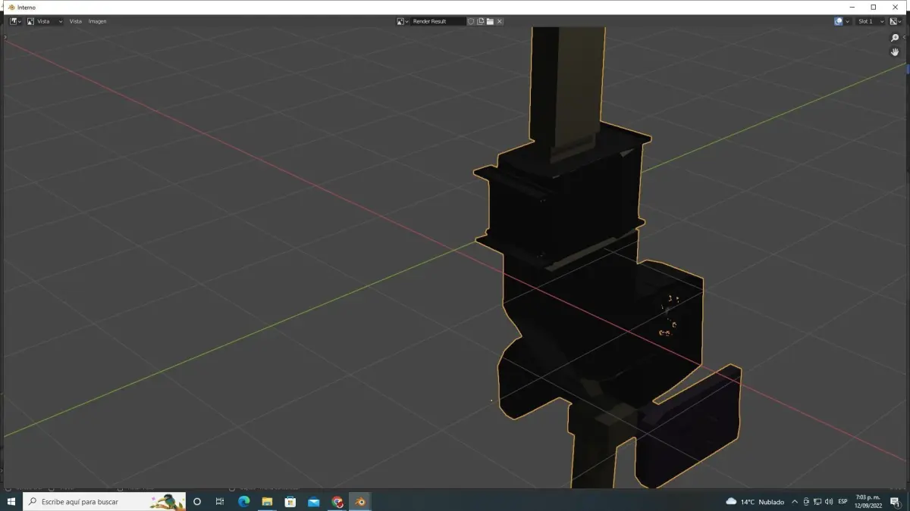Image resolution: width=910 pixels, height=511 pixels.
Task: Open the Vista mode dropdown selector
Action: click(45, 21)
